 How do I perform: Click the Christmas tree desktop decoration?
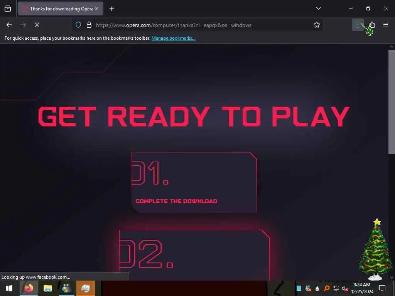click(x=375, y=249)
